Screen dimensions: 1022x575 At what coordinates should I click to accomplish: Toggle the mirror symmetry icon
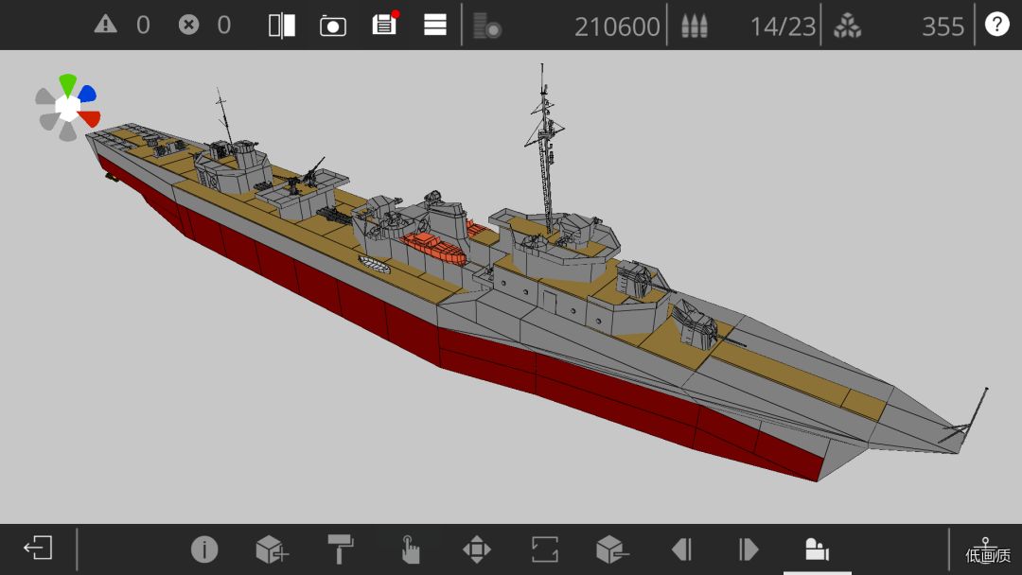(x=282, y=26)
